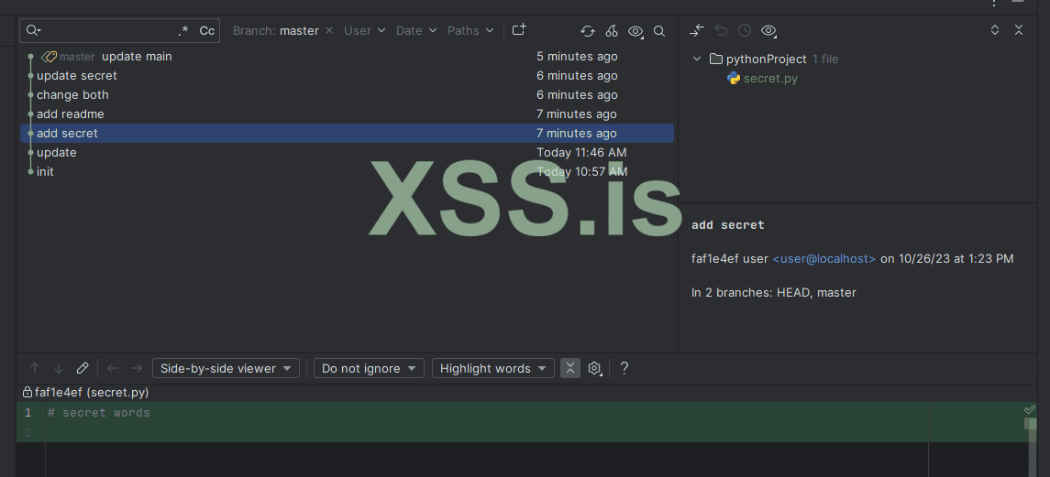This screenshot has width=1050, height=477.
Task: Open changes pane view options eye icon
Action: [768, 30]
